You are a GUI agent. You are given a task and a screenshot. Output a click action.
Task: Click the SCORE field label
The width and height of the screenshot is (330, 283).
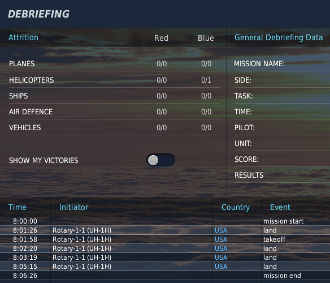coord(246,160)
